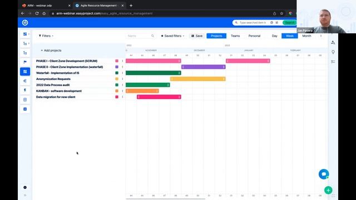Close the Agile Resource Management tab
The image size is (356, 200).
click(122, 6)
